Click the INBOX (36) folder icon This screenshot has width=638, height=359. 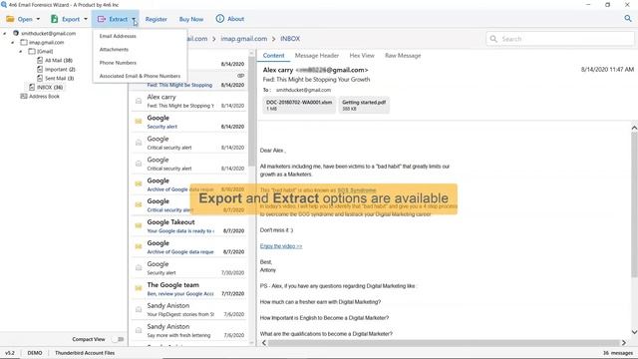(x=32, y=87)
